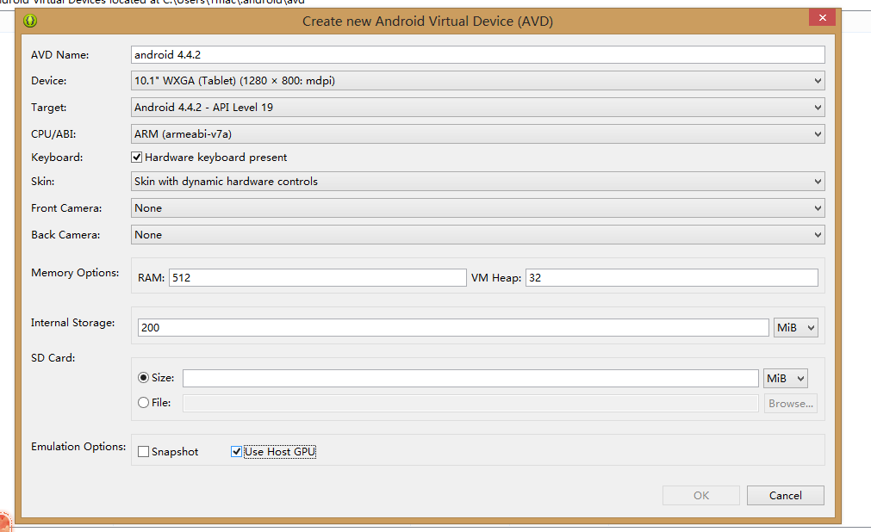The width and height of the screenshot is (871, 532).
Task: Toggle the Use Host GPU checkbox
Action: (x=236, y=451)
